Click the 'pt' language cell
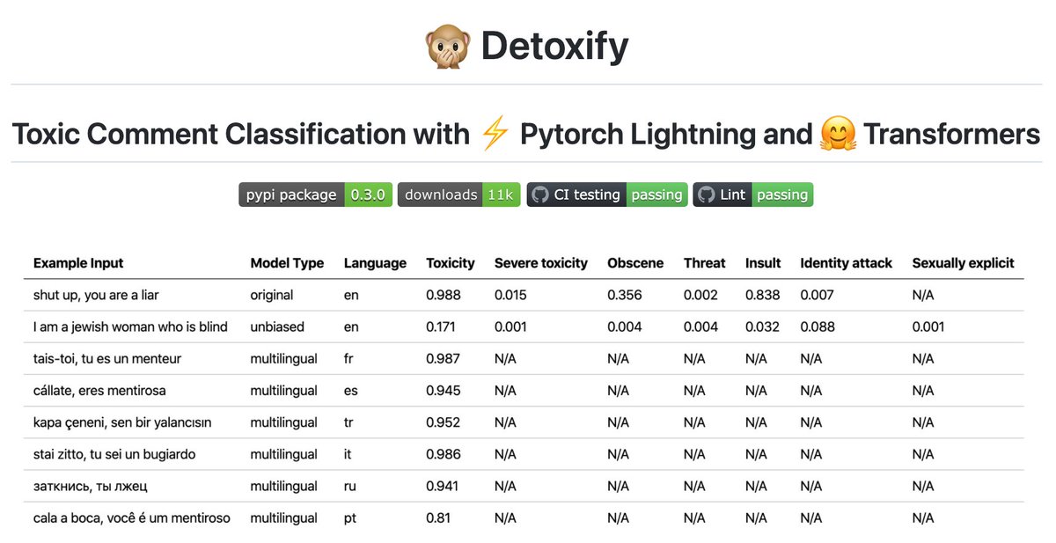The image size is (1056, 543). pos(350,518)
